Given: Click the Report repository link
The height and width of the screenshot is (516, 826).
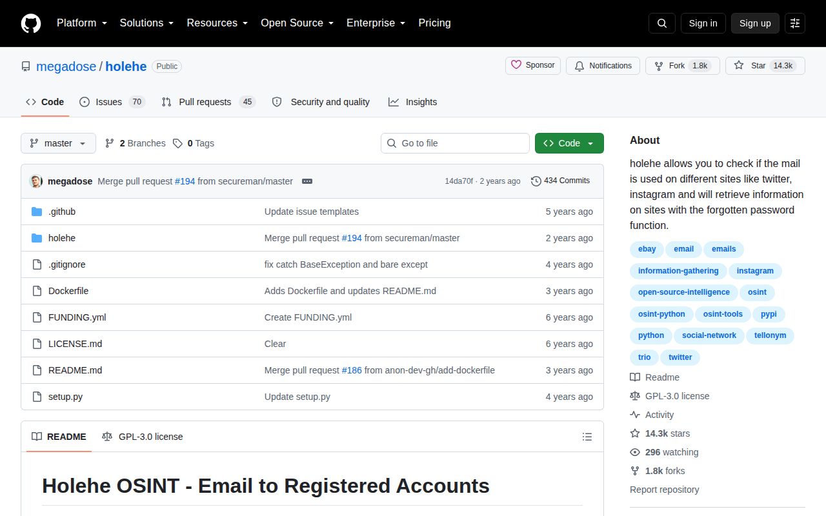Looking at the screenshot, I should 665,490.
